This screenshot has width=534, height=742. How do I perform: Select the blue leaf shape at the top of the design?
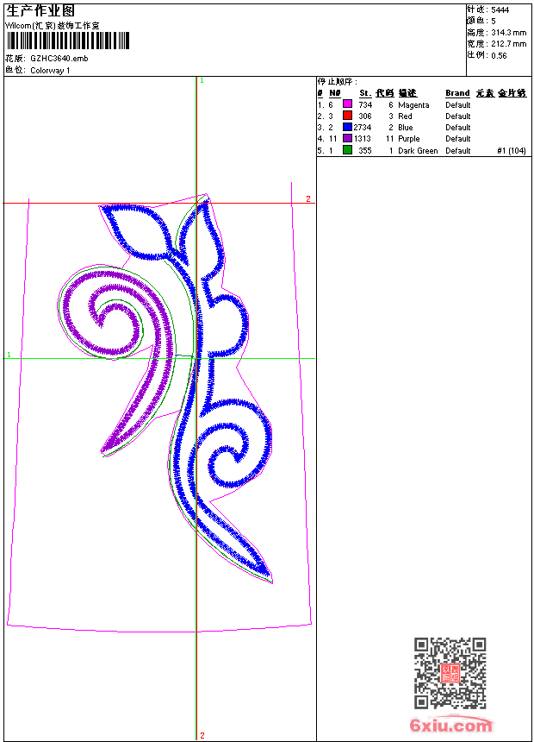coord(137,232)
